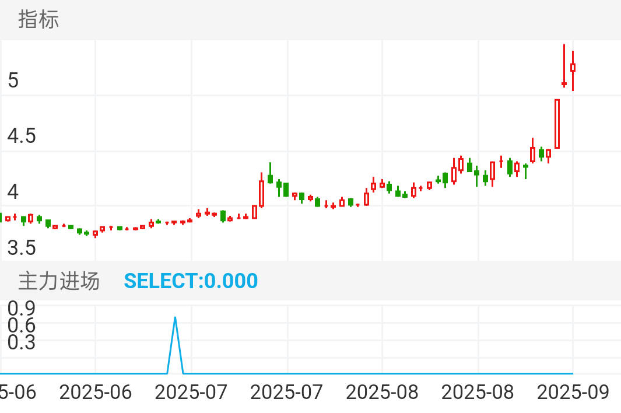
Task: Select the spike peak on the 主力进场 line
Action: (x=175, y=318)
